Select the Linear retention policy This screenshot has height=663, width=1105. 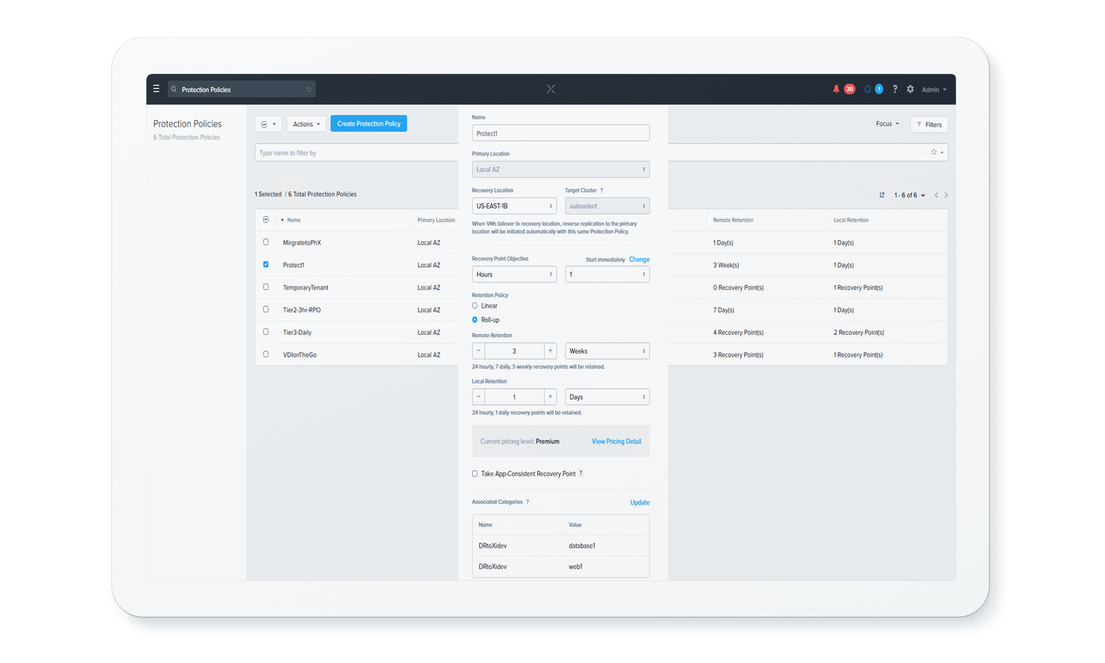pos(475,306)
